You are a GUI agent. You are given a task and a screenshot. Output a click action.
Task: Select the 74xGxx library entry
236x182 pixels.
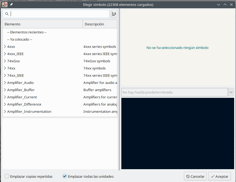point(13,61)
